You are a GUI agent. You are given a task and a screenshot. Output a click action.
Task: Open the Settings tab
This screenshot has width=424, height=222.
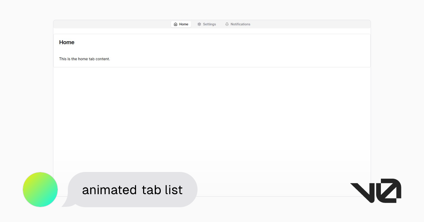[207, 24]
